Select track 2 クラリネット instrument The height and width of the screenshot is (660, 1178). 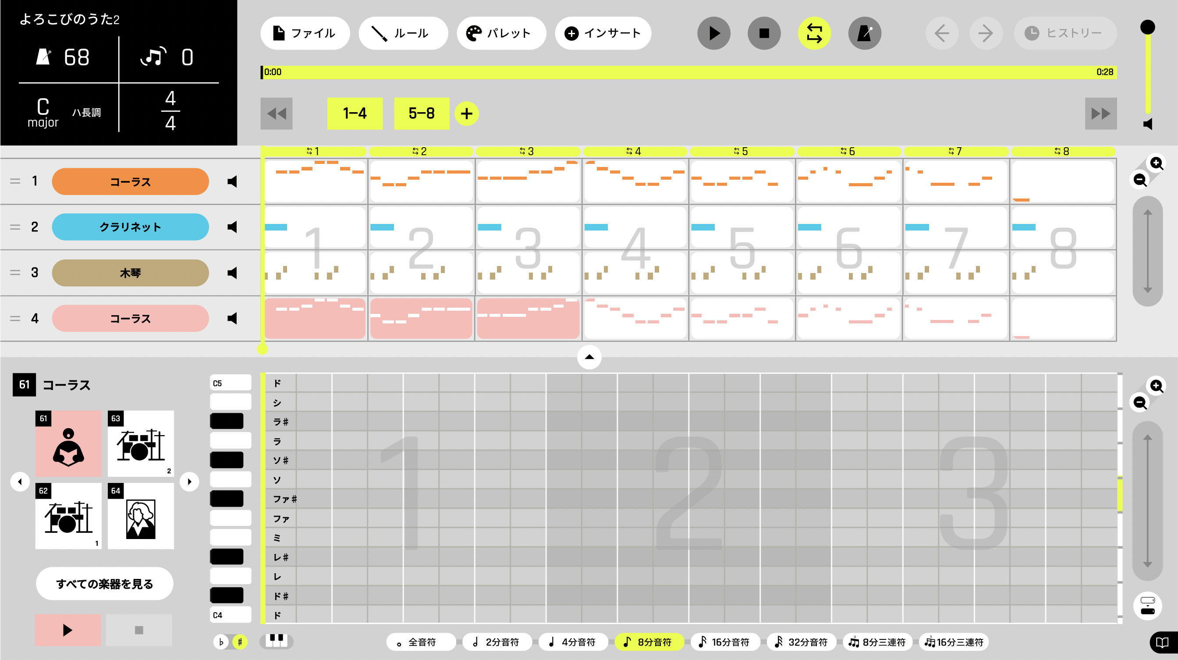coord(130,227)
